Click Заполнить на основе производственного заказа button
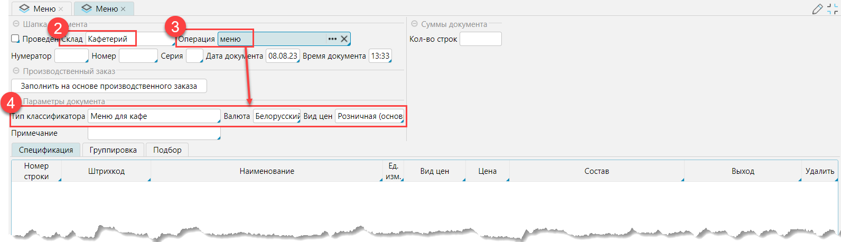Screen dimensions: 841x242 109,86
